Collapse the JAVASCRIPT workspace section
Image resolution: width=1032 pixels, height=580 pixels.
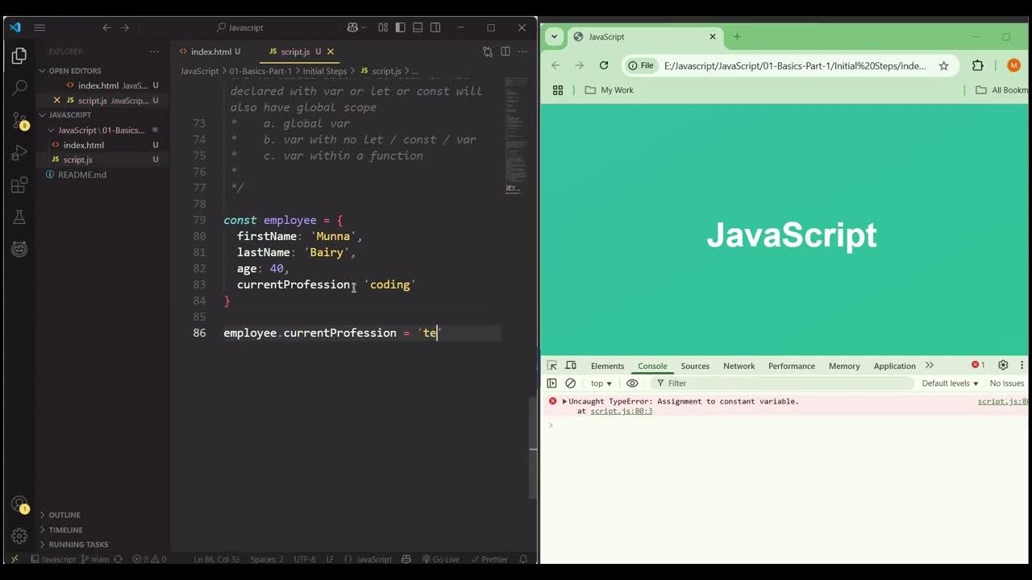pyautogui.click(x=70, y=115)
